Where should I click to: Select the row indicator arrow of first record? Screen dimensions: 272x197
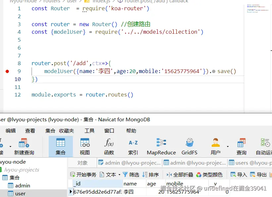71,192
